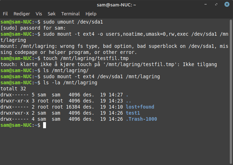Open the Terminal menu
This screenshot has height=165, width=233.
point(71,14)
